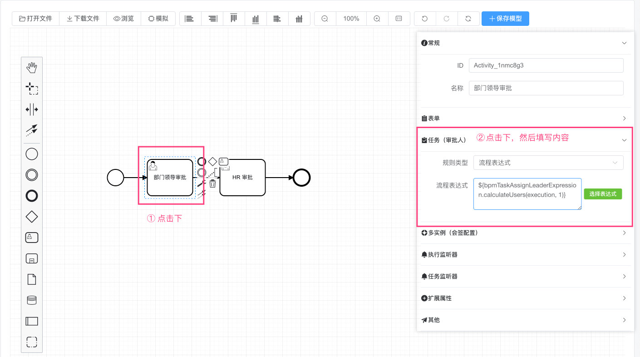The height and width of the screenshot is (357, 640).
Task: Click the 模拟 simulation toolbar item
Action: pyautogui.click(x=158, y=19)
